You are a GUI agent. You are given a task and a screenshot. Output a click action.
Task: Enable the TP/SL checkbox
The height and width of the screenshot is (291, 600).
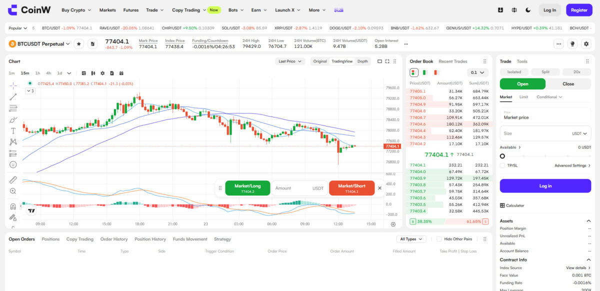pyautogui.click(x=502, y=165)
